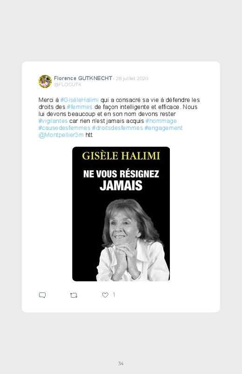Image resolution: width=242 pixels, height=374 pixels.
Task: Click the page number 34
Action: [x=121, y=363]
